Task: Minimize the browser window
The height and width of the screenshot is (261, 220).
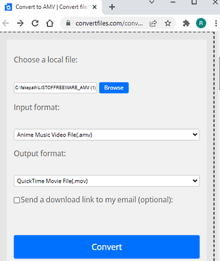Action: point(173,2)
